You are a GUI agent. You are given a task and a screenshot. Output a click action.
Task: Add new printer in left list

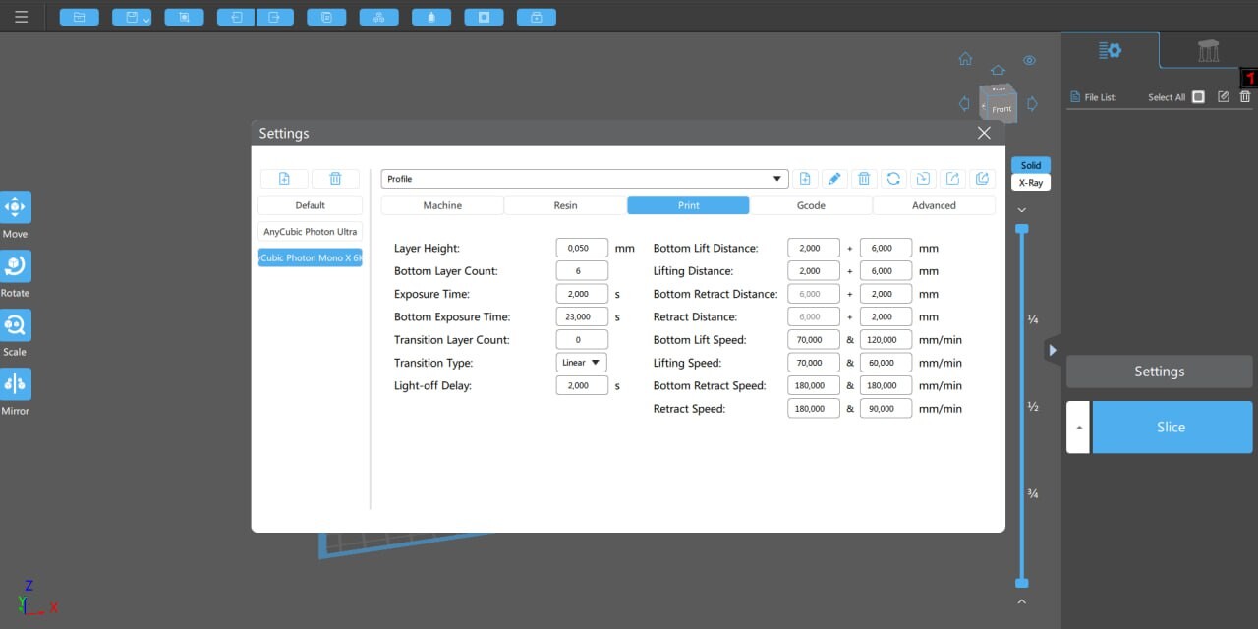coord(284,179)
